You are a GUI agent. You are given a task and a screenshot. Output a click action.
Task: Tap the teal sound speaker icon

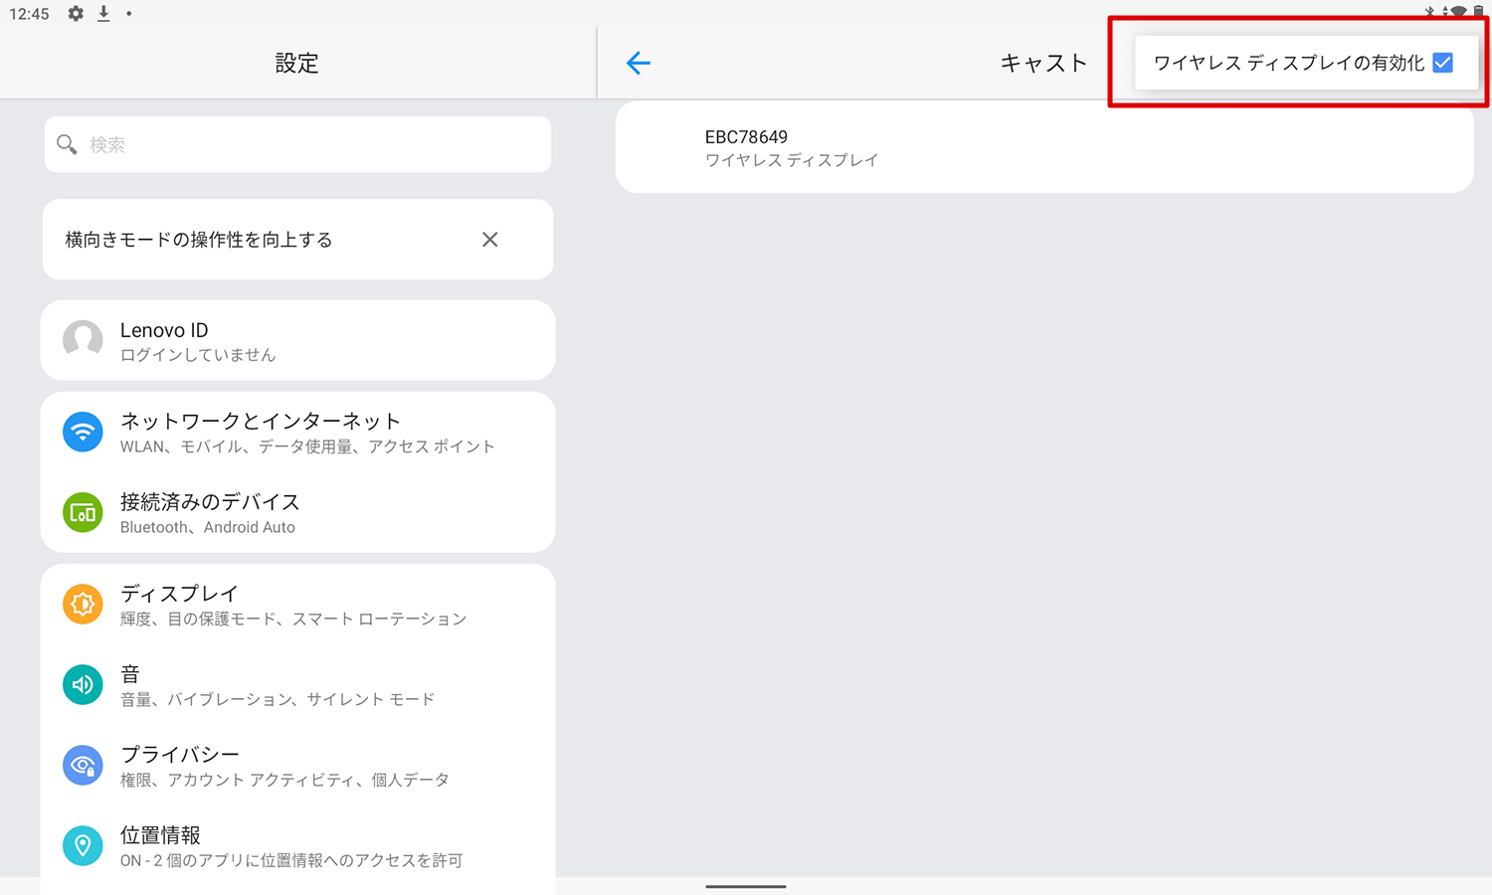click(x=83, y=684)
